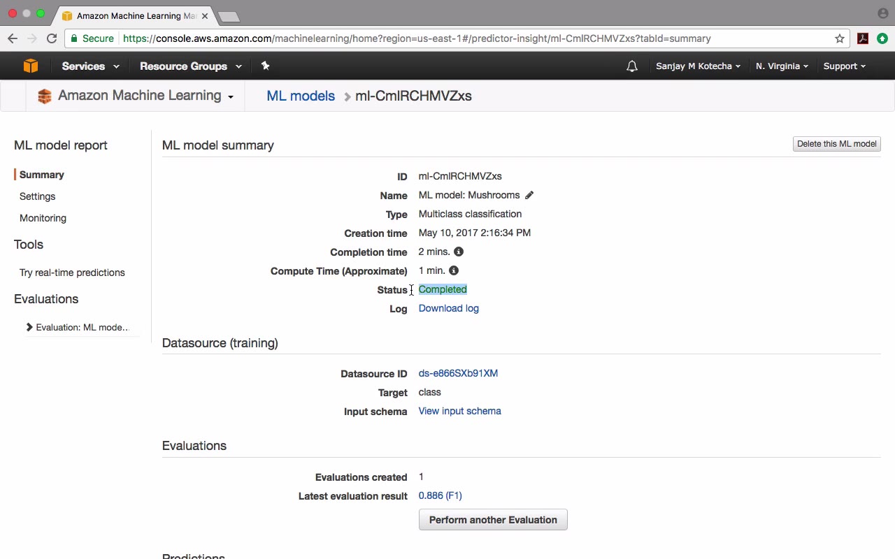Open the N. Virginia region selector

(782, 66)
